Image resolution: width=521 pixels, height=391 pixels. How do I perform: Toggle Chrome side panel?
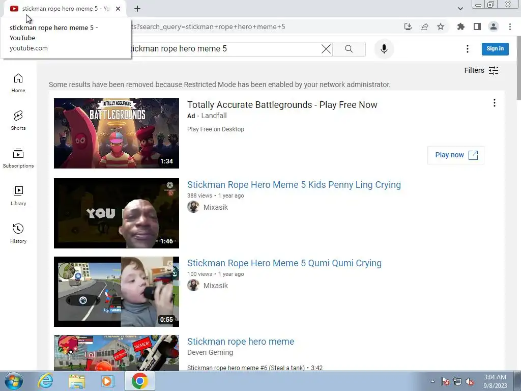(477, 26)
